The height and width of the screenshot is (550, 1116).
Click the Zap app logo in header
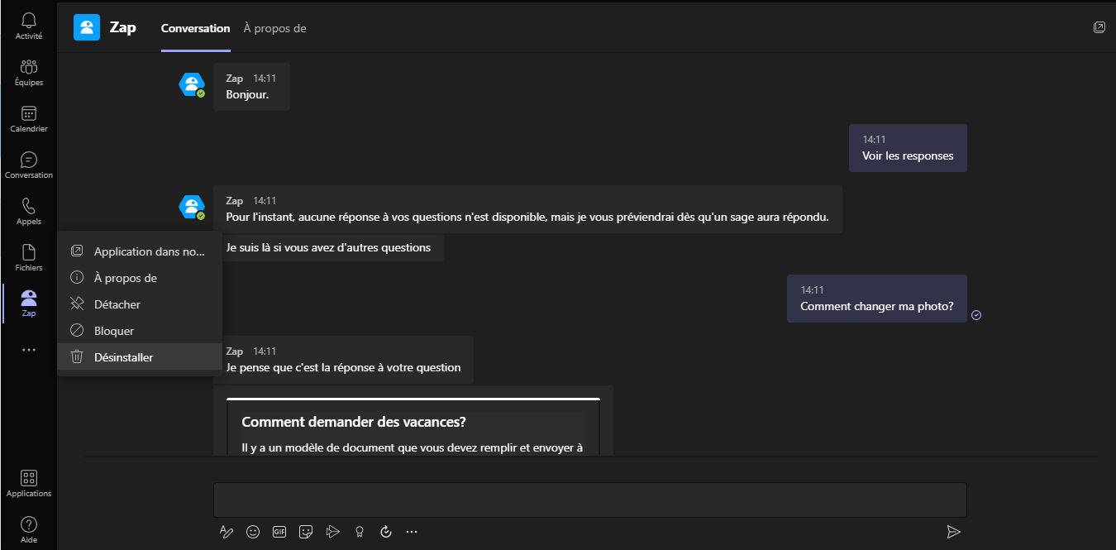pyautogui.click(x=87, y=27)
